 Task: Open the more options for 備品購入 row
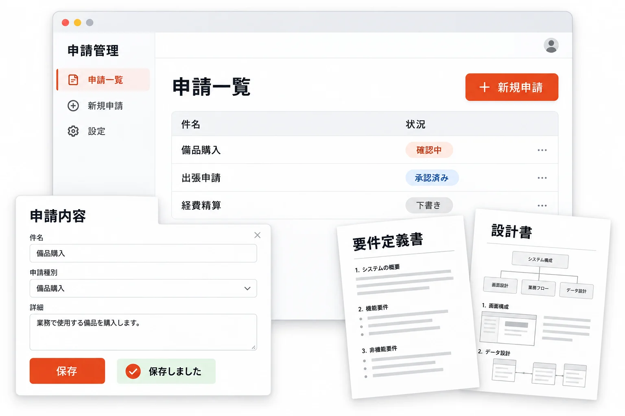point(542,150)
